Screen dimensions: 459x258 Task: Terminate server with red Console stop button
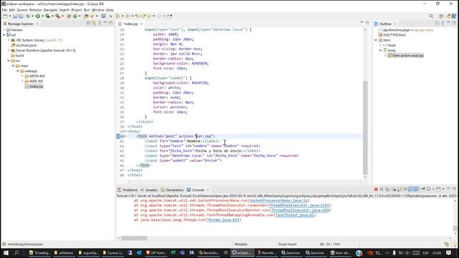click(376, 189)
